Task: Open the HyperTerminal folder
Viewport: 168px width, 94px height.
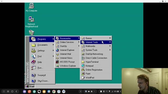Action: click(x=96, y=62)
